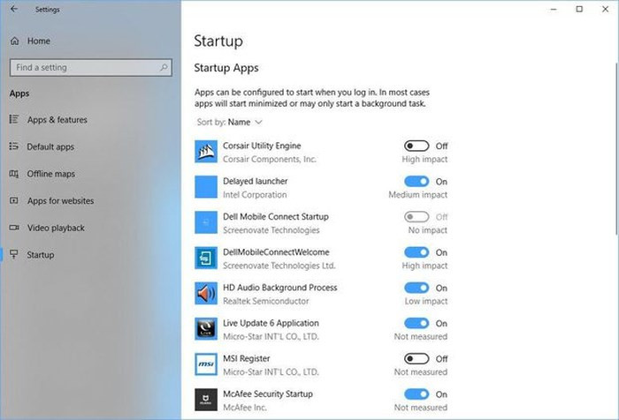The height and width of the screenshot is (420, 619).
Task: Open Offline maps settings
Action: click(50, 174)
